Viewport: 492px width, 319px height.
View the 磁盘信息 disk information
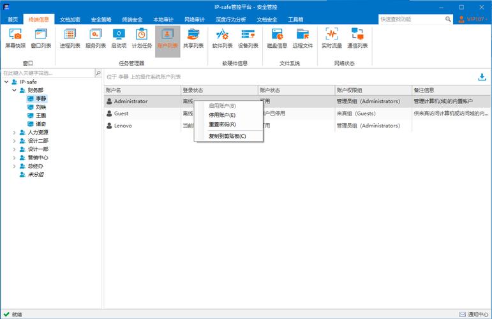point(276,38)
